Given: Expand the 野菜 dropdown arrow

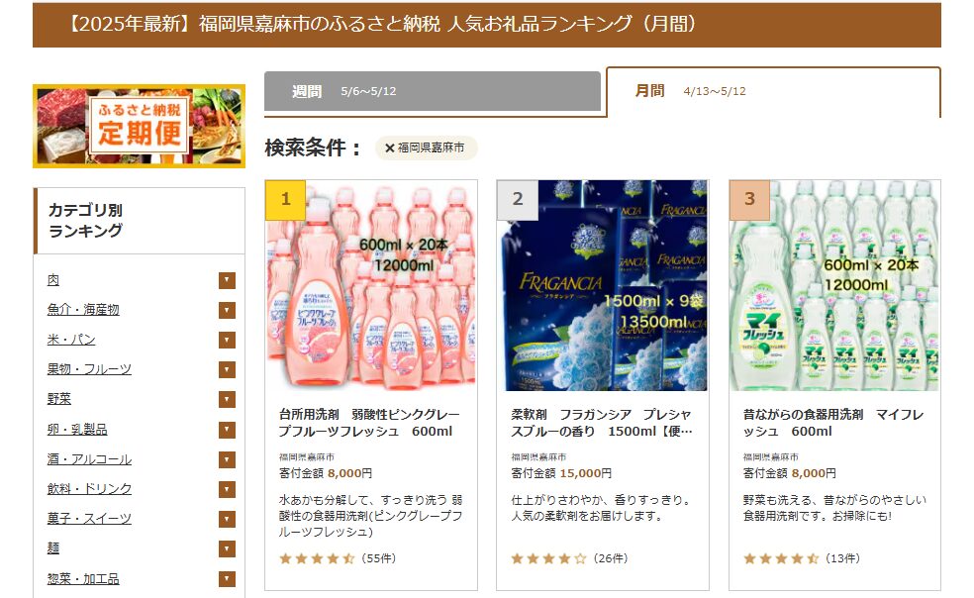Looking at the screenshot, I should 227,400.
